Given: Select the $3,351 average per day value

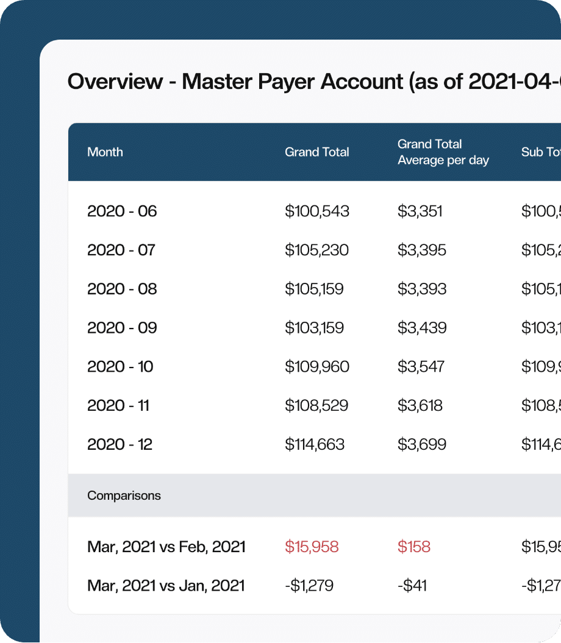Looking at the screenshot, I should 420,211.
